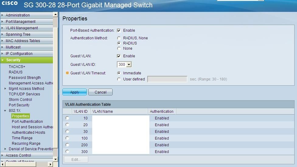Click Enabled status in VLAN 300 row

(162, 152)
